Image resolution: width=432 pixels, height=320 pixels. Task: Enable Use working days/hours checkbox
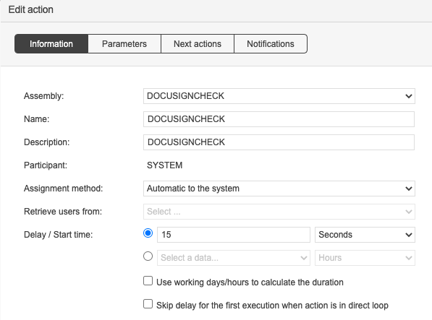[148, 281]
